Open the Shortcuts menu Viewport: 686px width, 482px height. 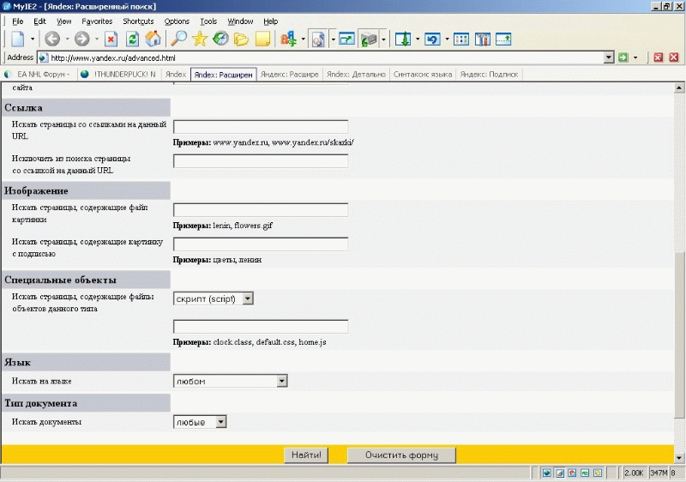(138, 21)
